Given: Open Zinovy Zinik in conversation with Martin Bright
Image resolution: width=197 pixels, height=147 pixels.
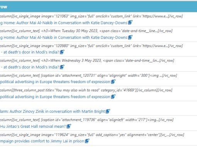Looking at the screenshot, I should [53, 111].
